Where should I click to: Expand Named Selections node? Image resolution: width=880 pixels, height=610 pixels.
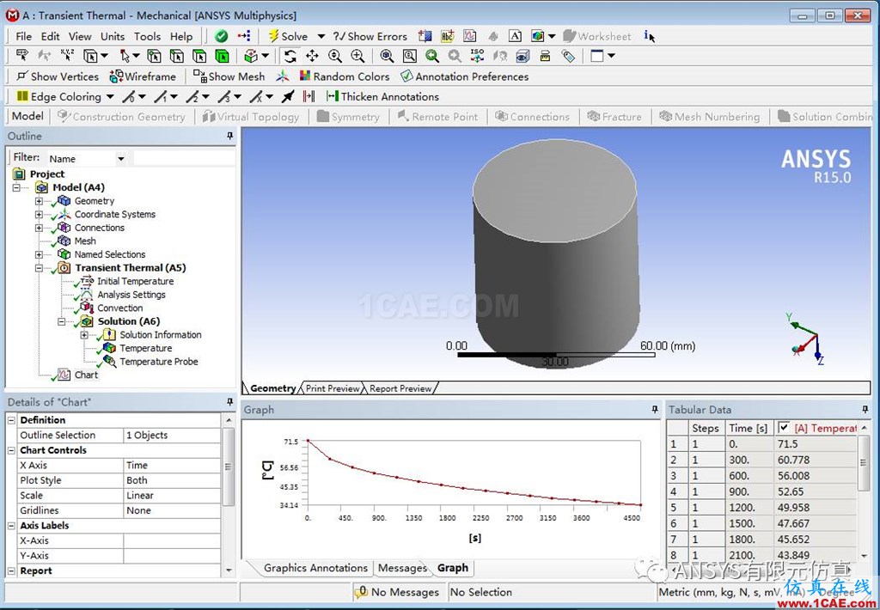(39, 255)
